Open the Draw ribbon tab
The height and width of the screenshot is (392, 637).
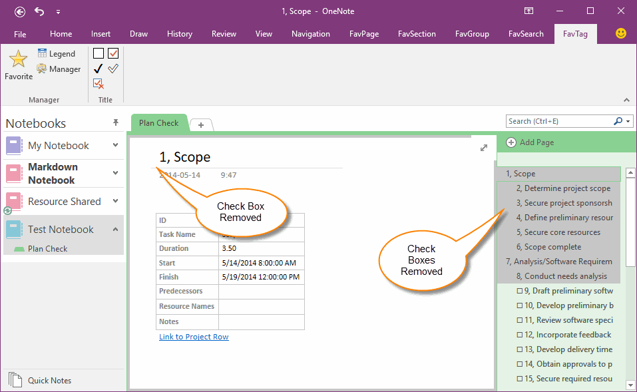click(x=138, y=33)
